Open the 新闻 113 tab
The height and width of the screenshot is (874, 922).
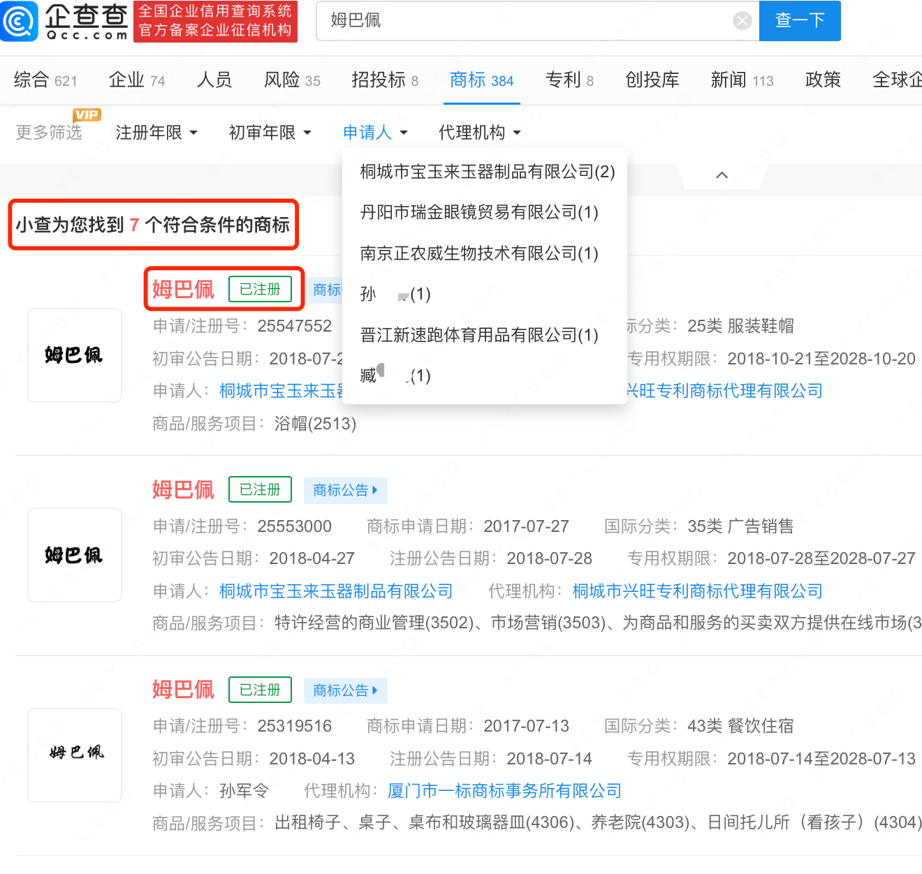742,80
